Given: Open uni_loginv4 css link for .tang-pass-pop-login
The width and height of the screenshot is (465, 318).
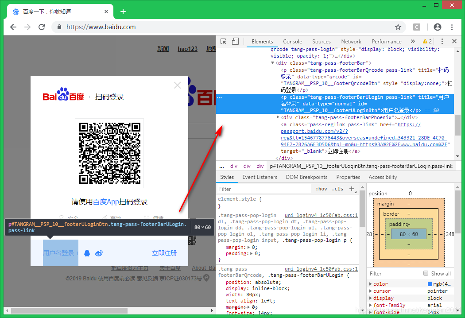Looking at the screenshot, I should click(x=321, y=215).
